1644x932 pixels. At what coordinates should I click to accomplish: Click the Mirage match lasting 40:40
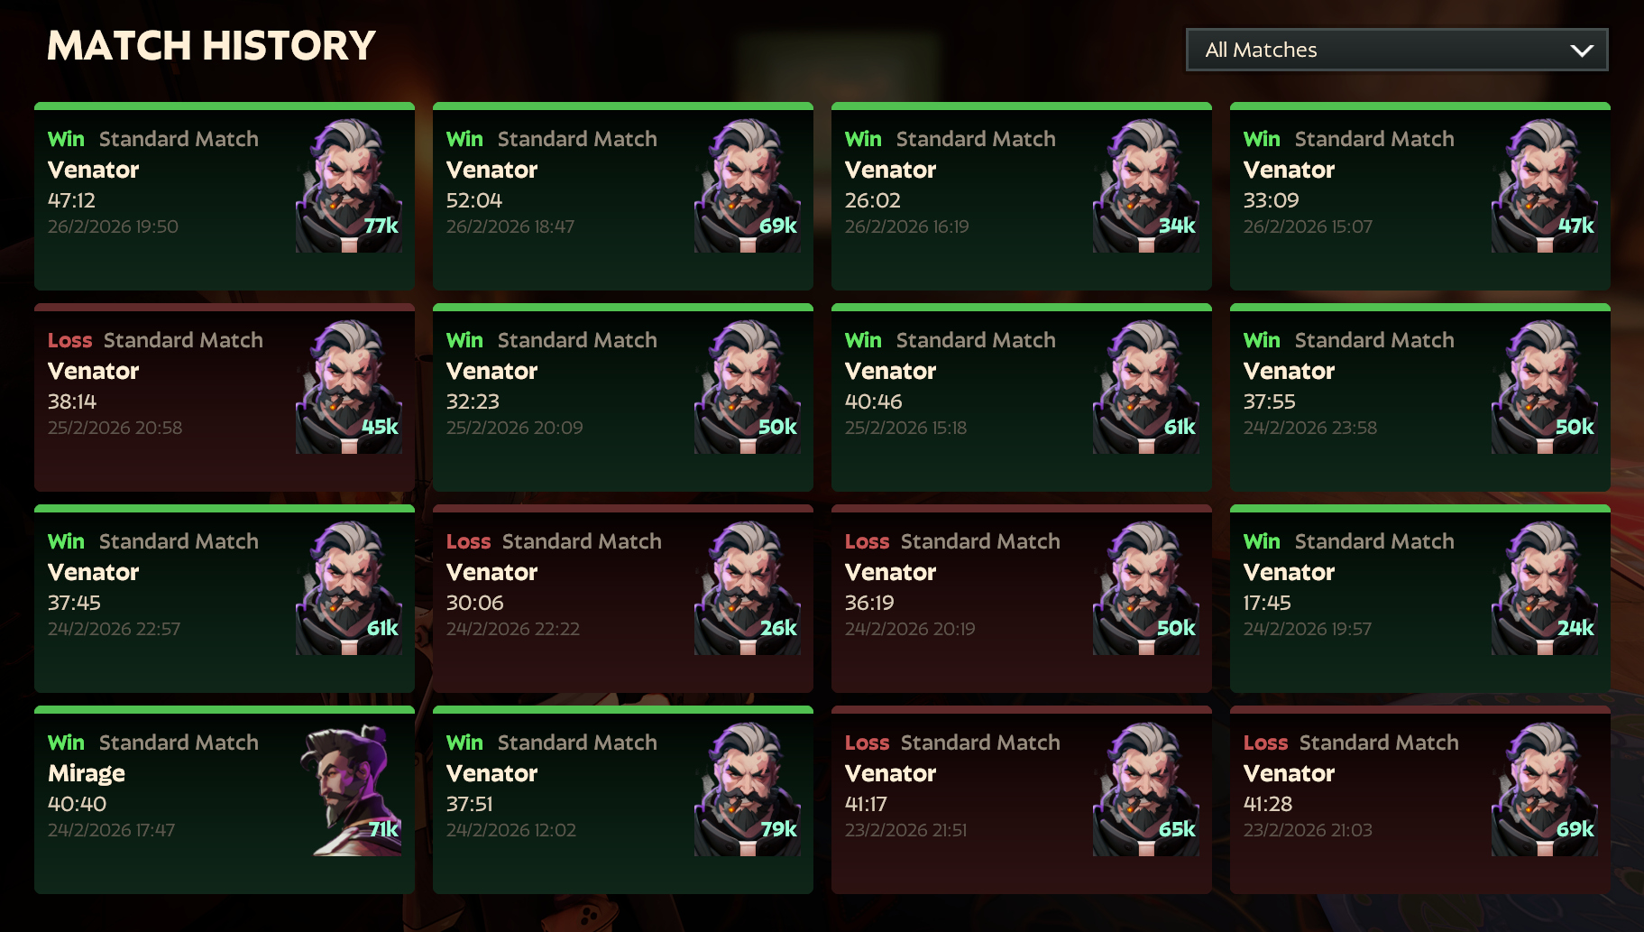[225, 800]
